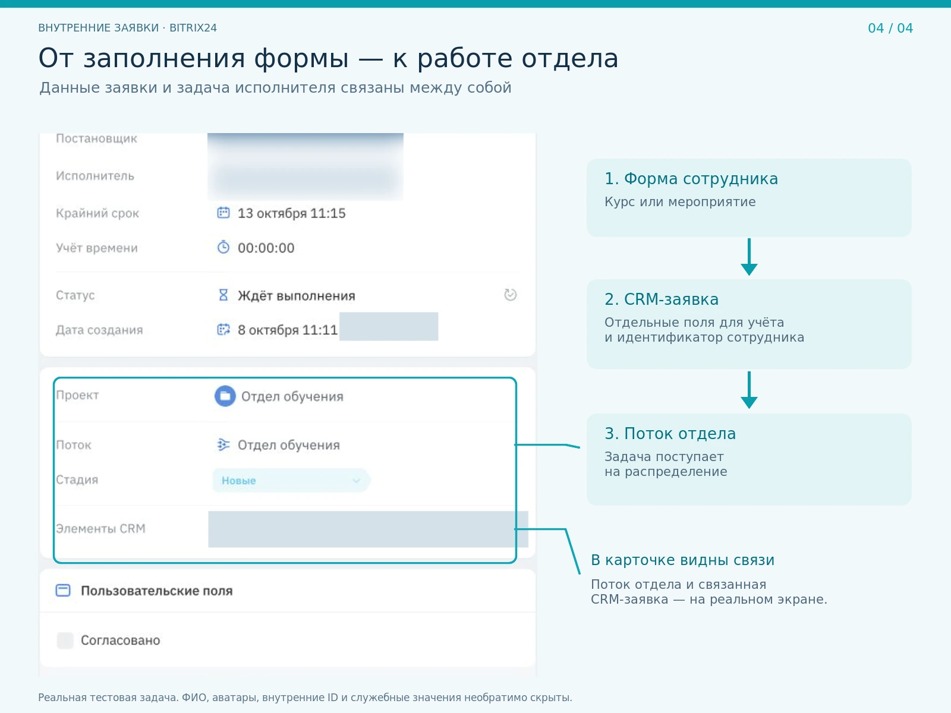Click the Пользовательские поля header
The width and height of the screenshot is (951, 713).
157,591
